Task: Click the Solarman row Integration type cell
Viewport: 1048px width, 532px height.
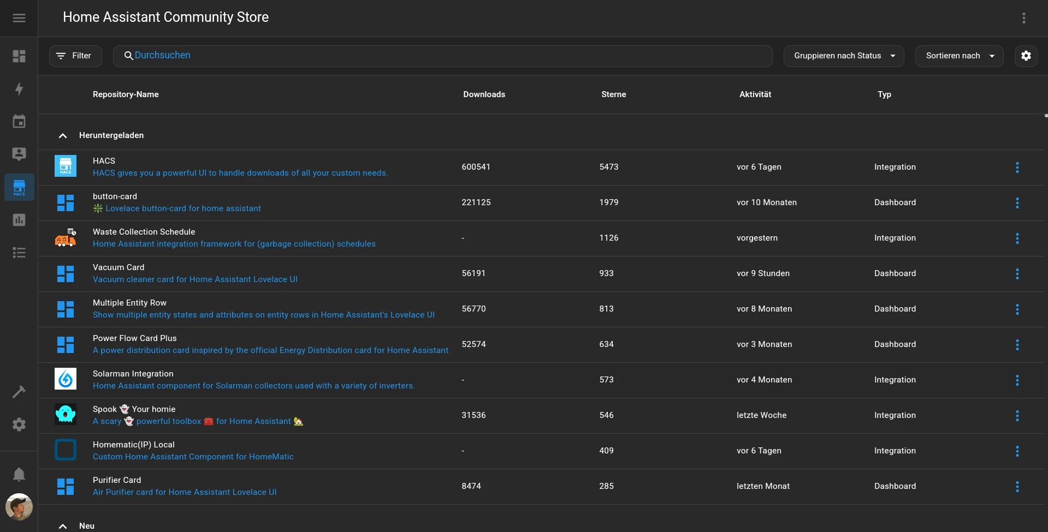Action: 895,380
